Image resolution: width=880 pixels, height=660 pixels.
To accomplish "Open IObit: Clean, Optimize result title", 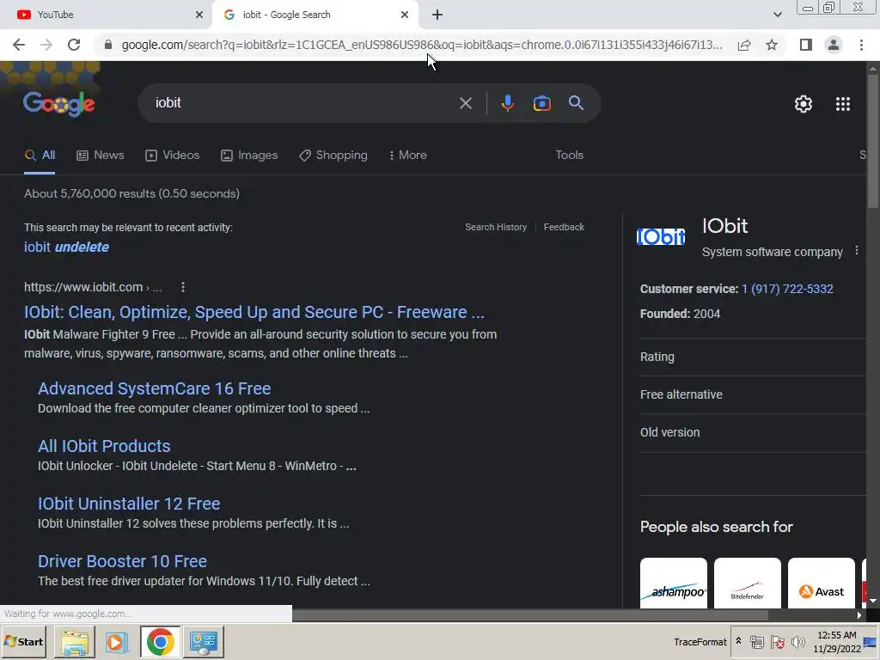I will (254, 312).
